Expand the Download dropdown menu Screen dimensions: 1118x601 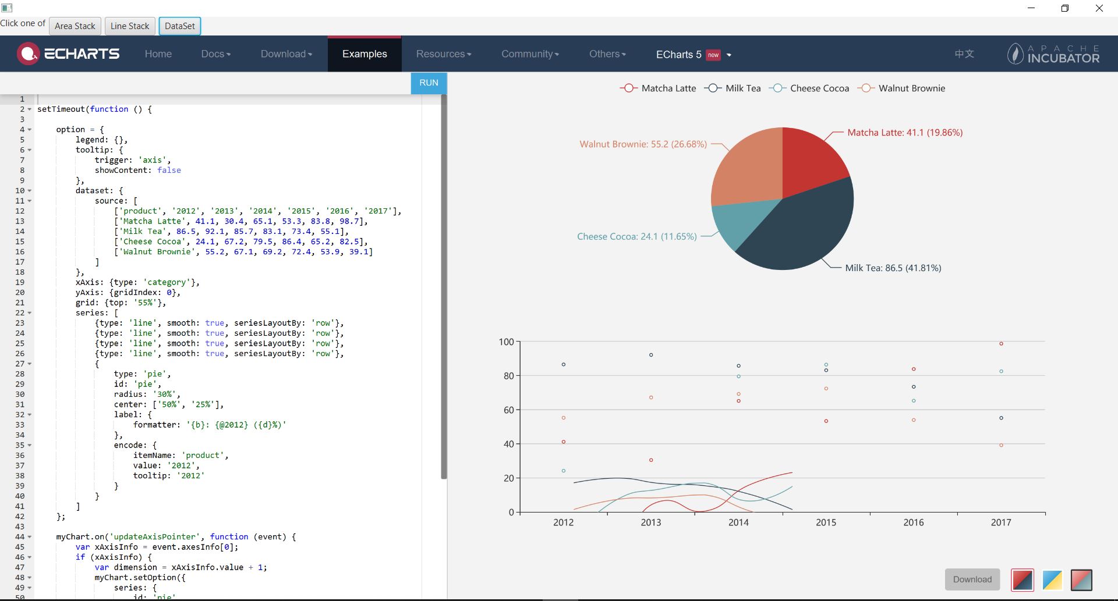tap(286, 54)
